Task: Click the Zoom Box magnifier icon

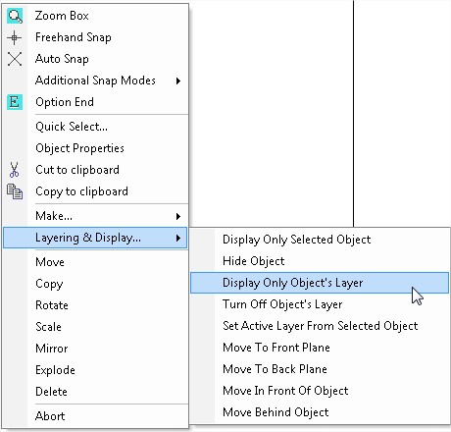Action: [x=15, y=16]
